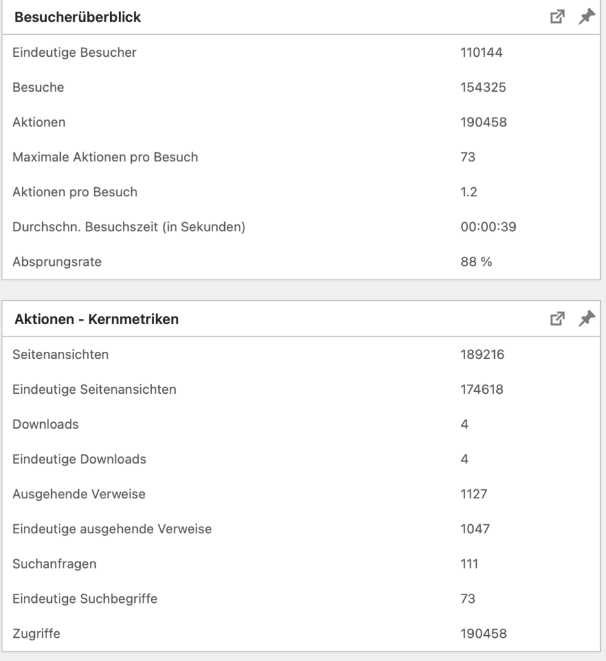
Task: Open Aktionen - Kernmetriken report via external-link icon
Action: [x=557, y=318]
